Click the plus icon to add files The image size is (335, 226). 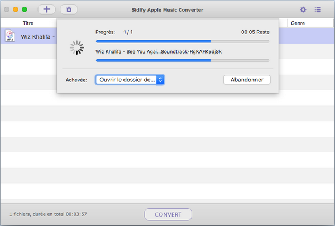(47, 9)
